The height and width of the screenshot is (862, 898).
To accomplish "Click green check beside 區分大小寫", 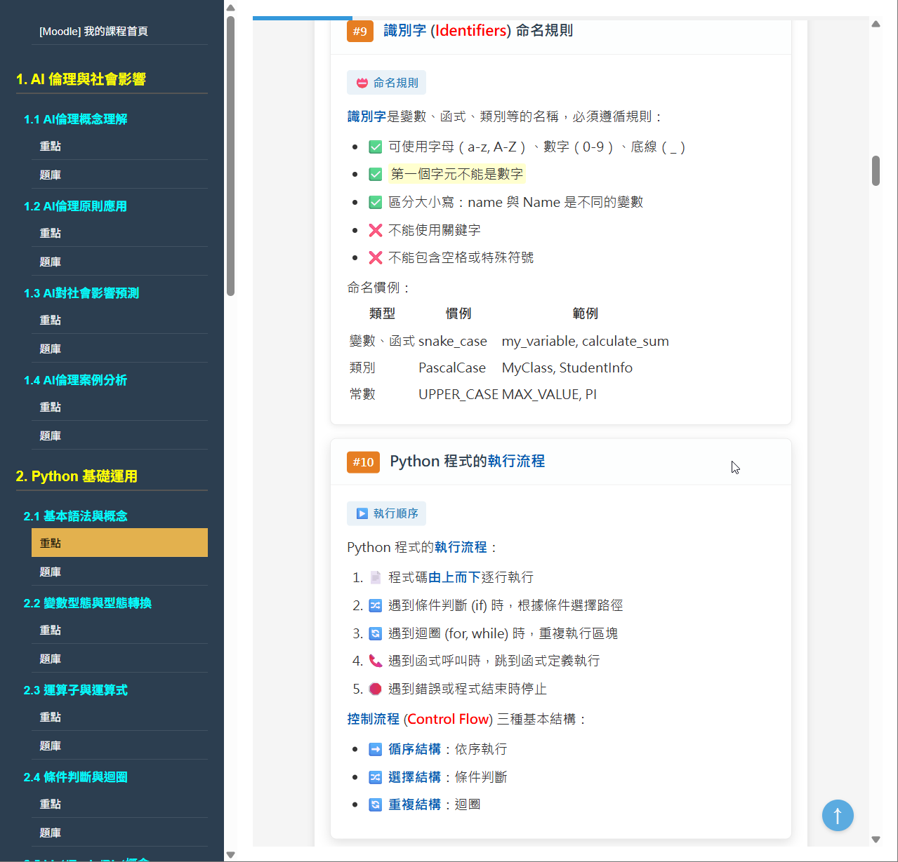I will (376, 202).
